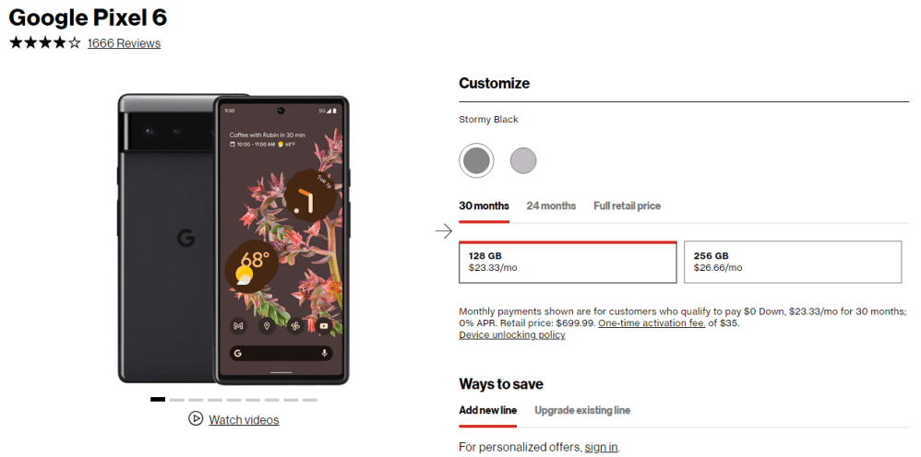Choose the lighter gray color swatch

[x=523, y=160]
